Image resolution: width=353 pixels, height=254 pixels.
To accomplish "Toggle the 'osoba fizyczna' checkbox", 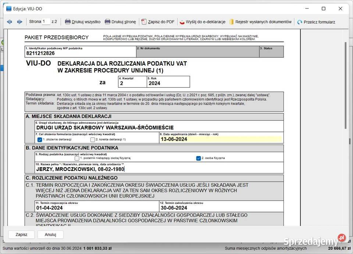I will point(199,158).
